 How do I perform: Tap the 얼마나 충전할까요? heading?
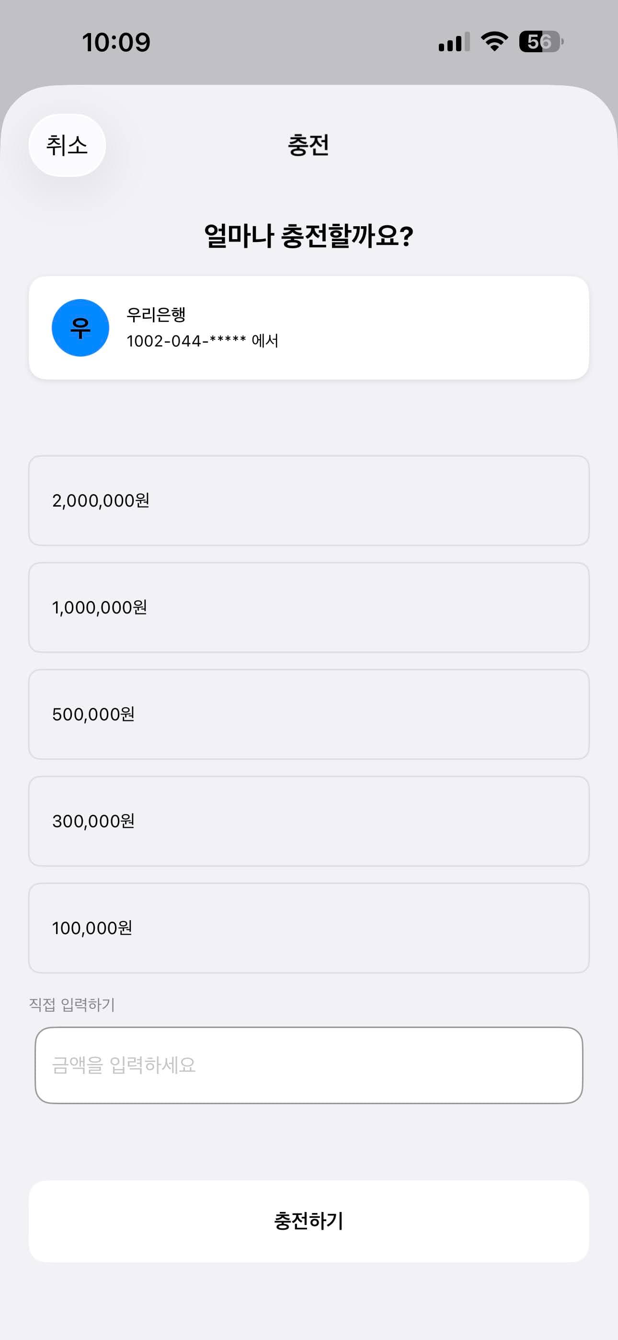[x=309, y=236]
